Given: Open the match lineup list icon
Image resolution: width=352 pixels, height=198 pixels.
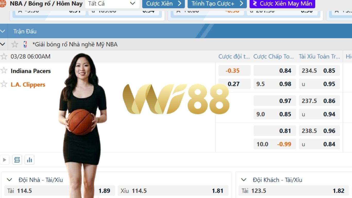Looking at the screenshot, I should tap(17, 160).
